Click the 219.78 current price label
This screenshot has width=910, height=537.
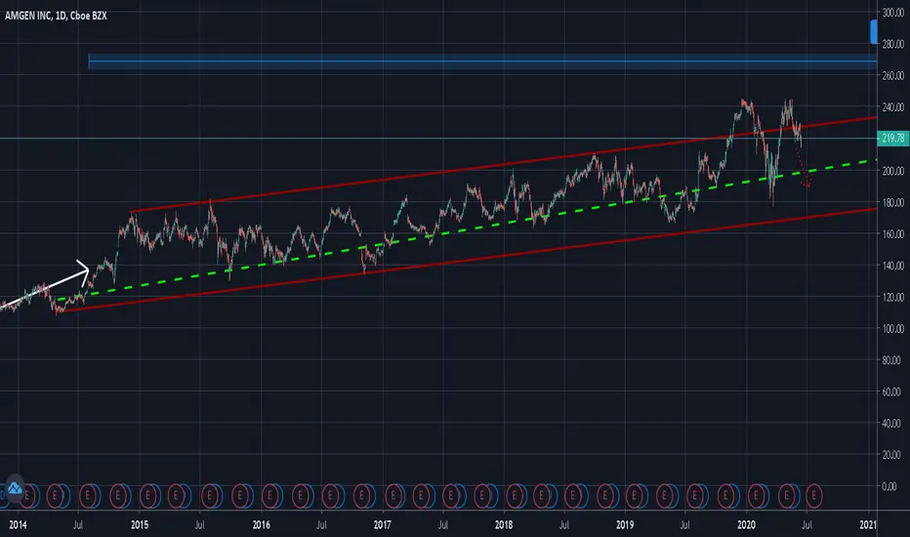point(892,139)
